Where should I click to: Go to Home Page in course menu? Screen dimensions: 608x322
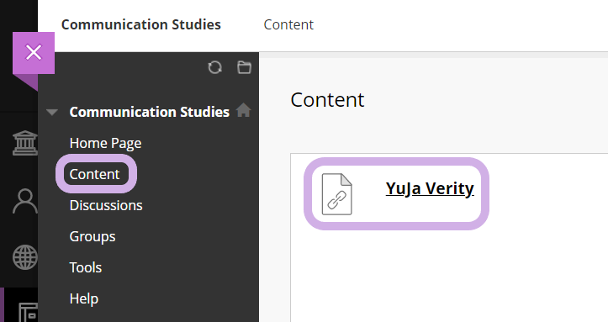105,144
